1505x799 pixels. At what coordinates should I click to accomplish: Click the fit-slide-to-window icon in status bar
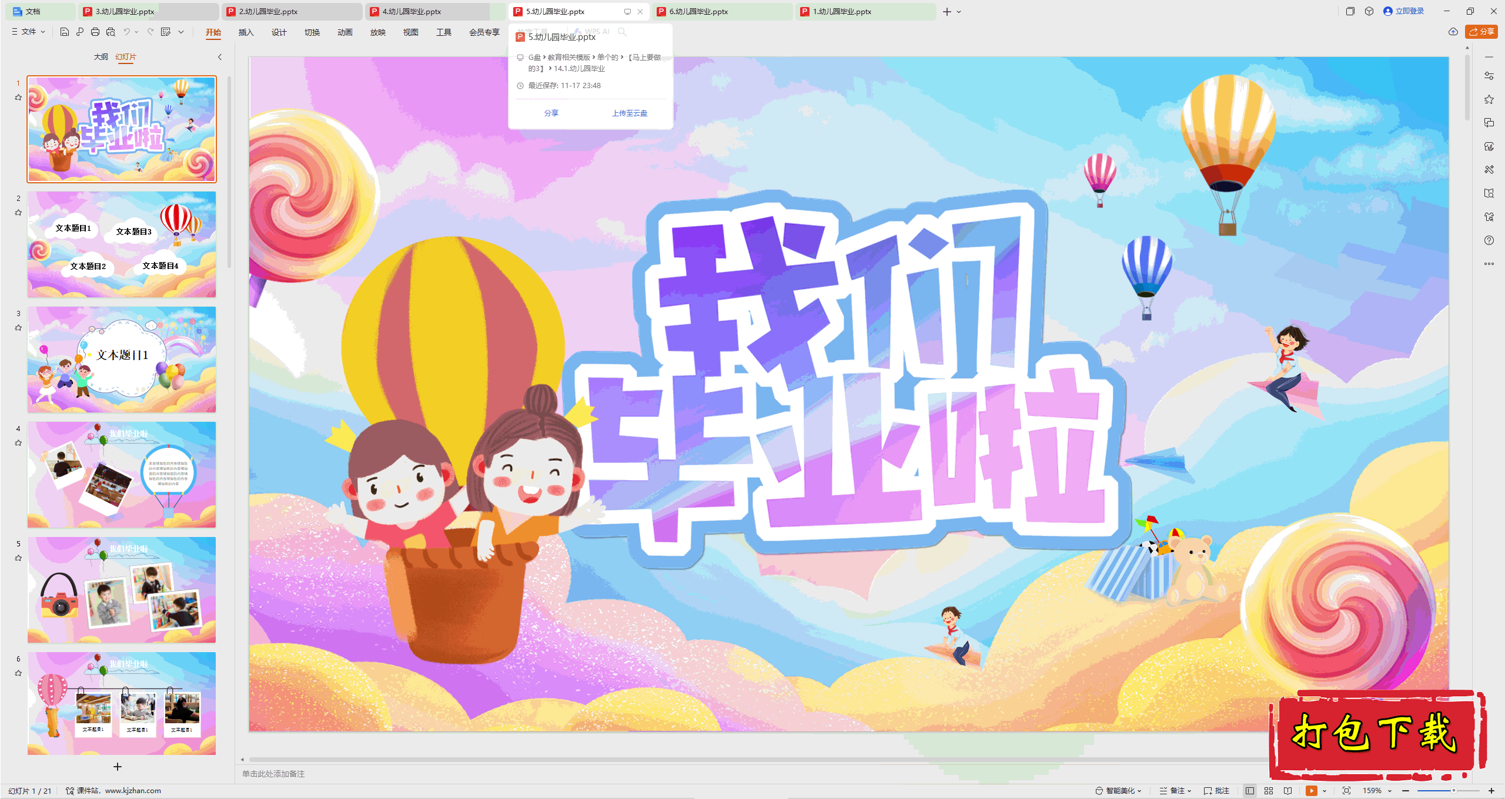point(1346,791)
